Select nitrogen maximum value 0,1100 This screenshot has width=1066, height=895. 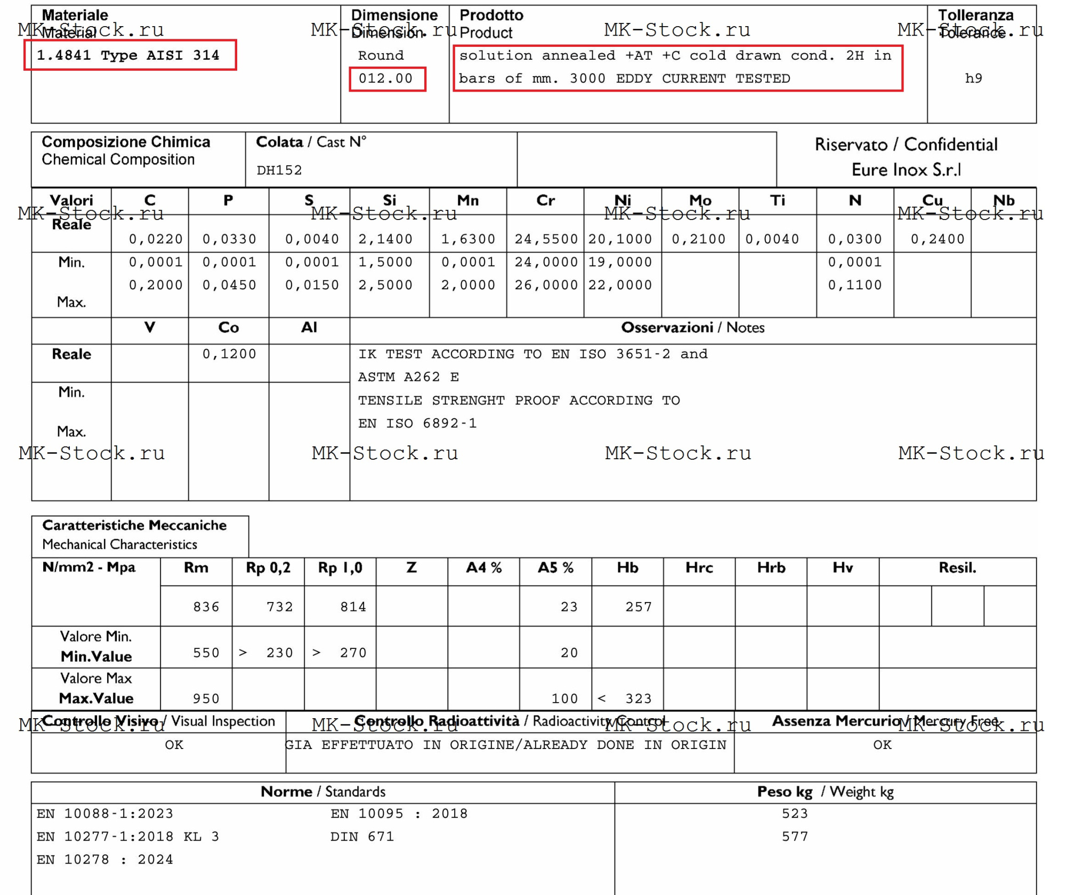pyautogui.click(x=855, y=285)
